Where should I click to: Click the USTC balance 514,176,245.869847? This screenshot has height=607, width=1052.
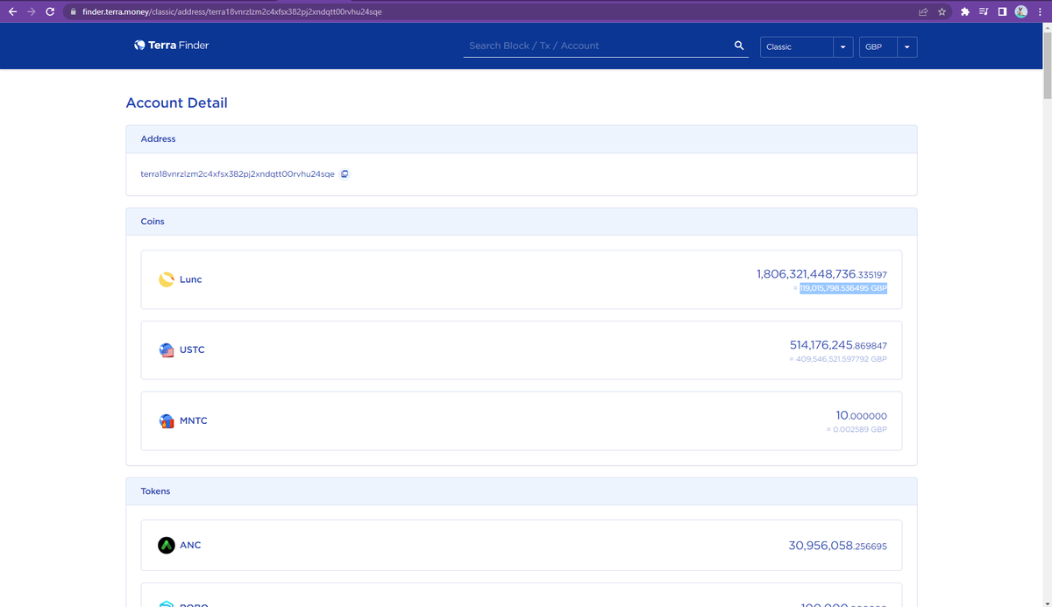coord(838,345)
